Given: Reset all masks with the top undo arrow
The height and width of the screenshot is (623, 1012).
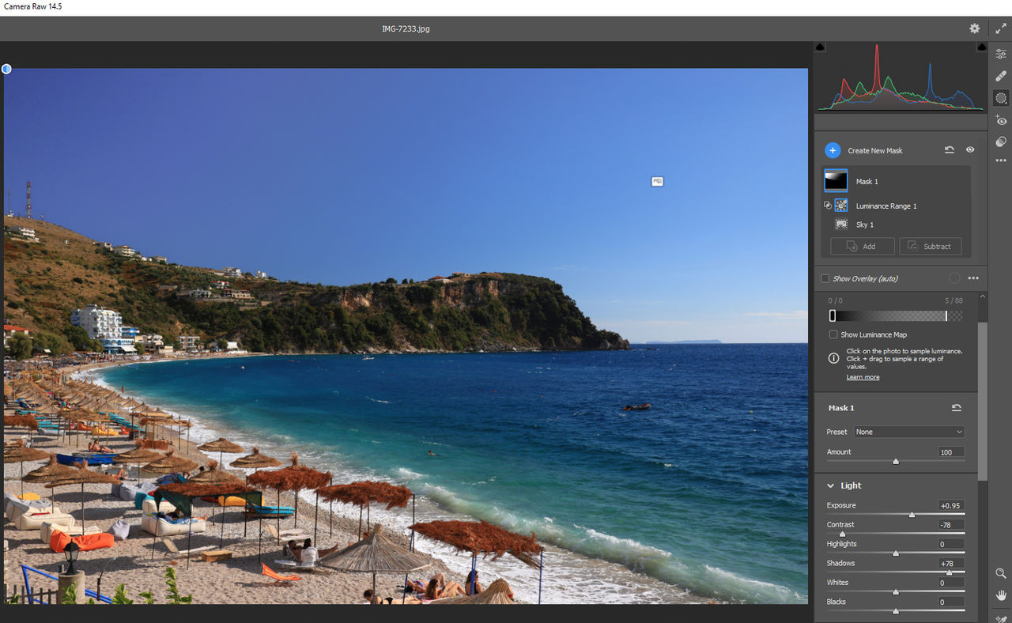Looking at the screenshot, I should click(950, 149).
